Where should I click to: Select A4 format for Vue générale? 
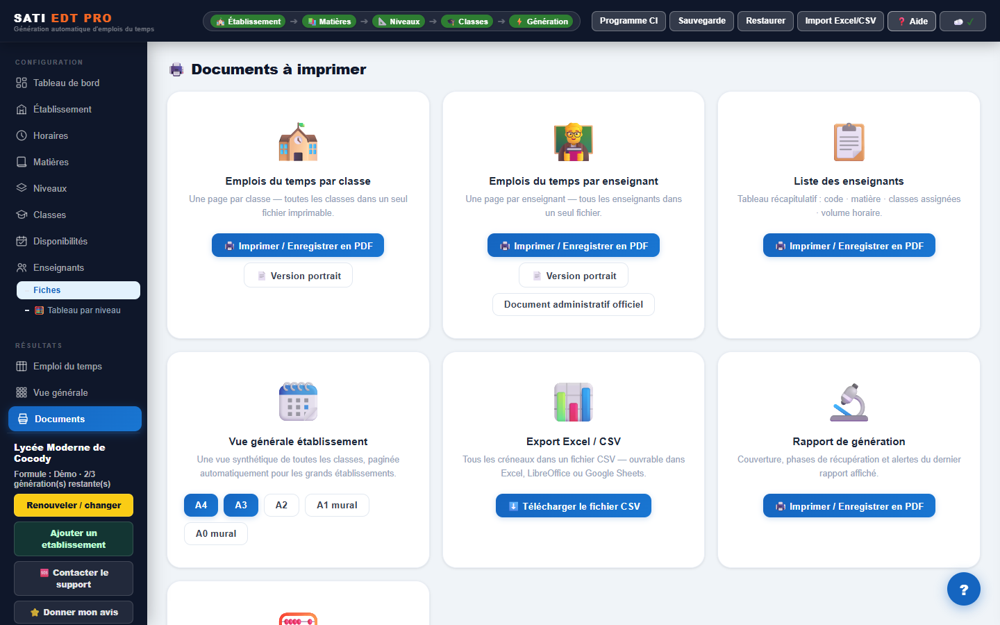click(x=201, y=505)
